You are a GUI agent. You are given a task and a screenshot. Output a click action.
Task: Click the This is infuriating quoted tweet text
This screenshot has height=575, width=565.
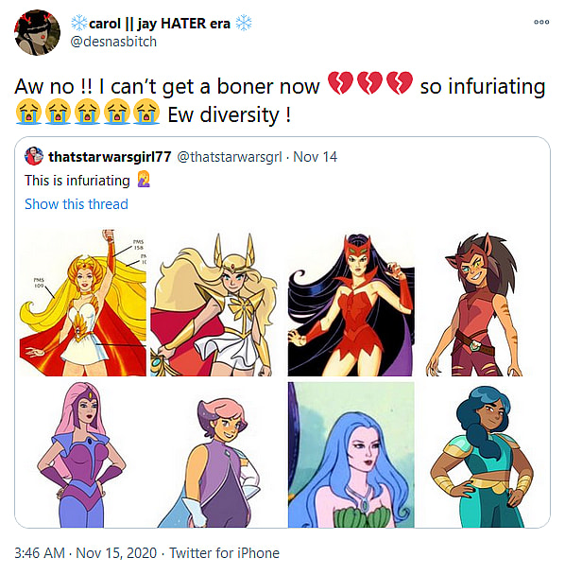coord(77,181)
